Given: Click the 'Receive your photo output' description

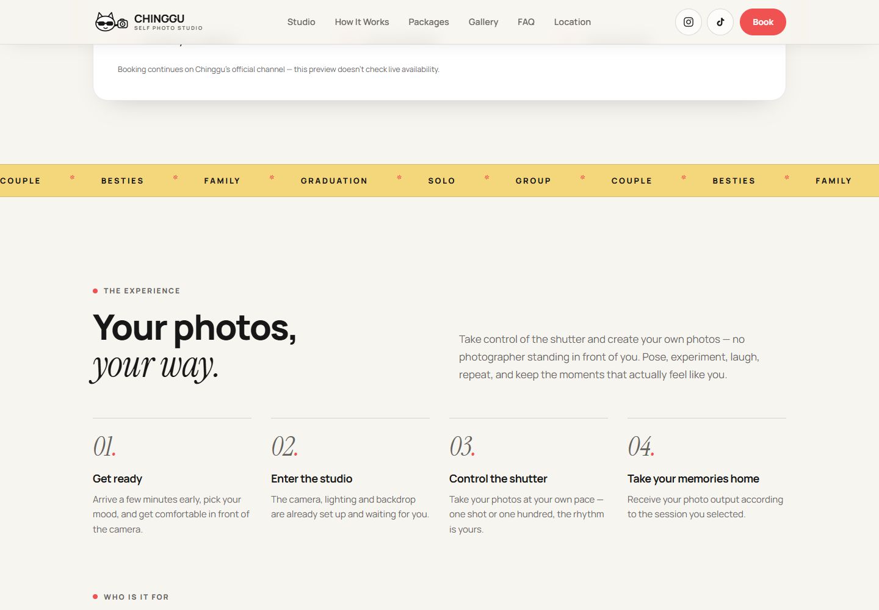Looking at the screenshot, I should click(706, 507).
